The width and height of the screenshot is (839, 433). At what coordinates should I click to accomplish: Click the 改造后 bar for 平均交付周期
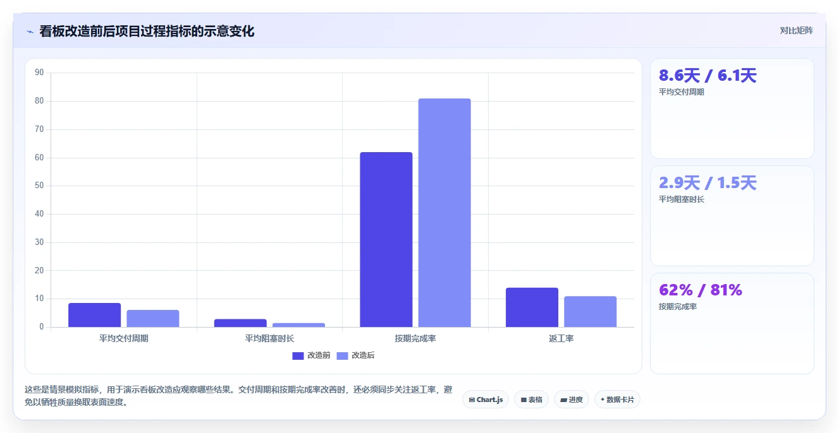[153, 319]
